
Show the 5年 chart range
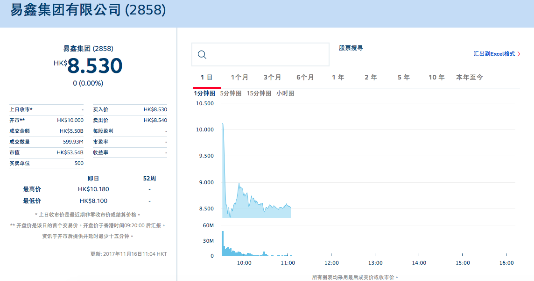pos(404,78)
